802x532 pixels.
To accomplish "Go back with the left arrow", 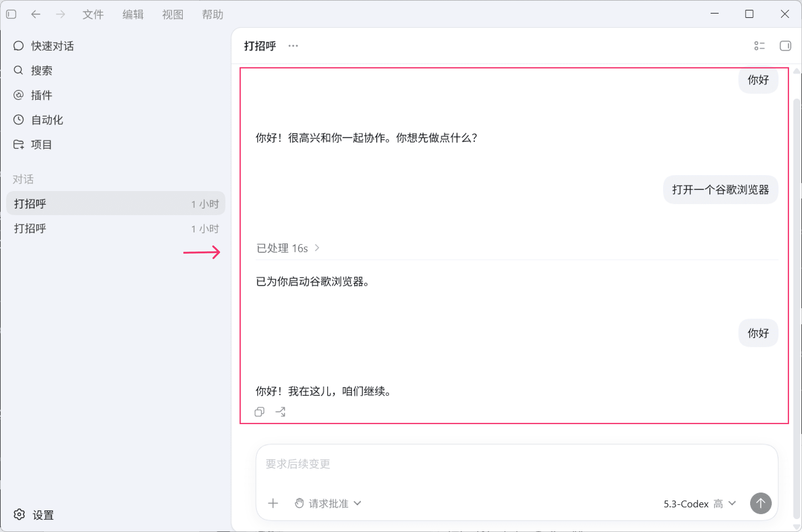I will (x=36, y=14).
